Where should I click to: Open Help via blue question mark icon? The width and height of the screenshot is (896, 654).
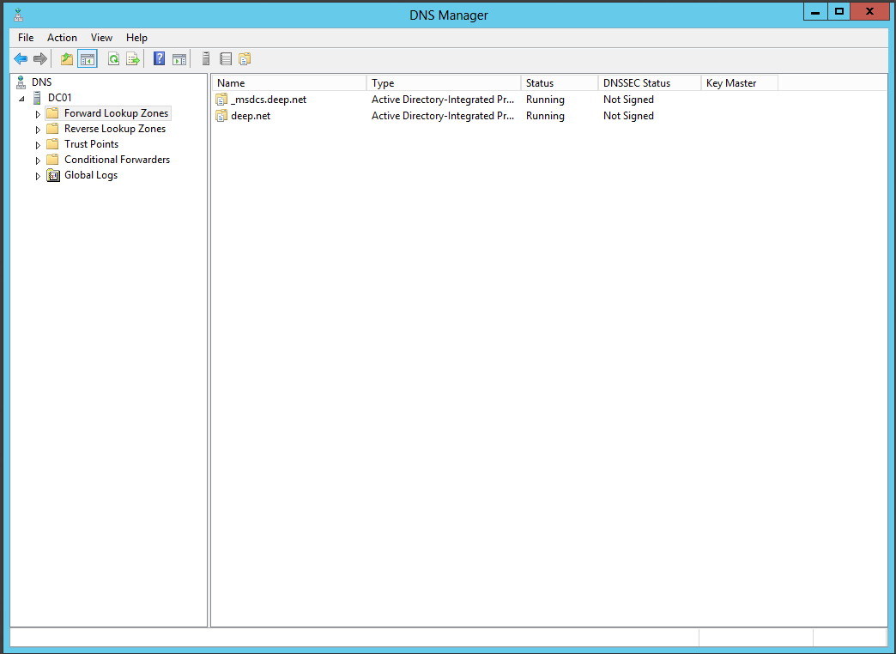point(159,59)
